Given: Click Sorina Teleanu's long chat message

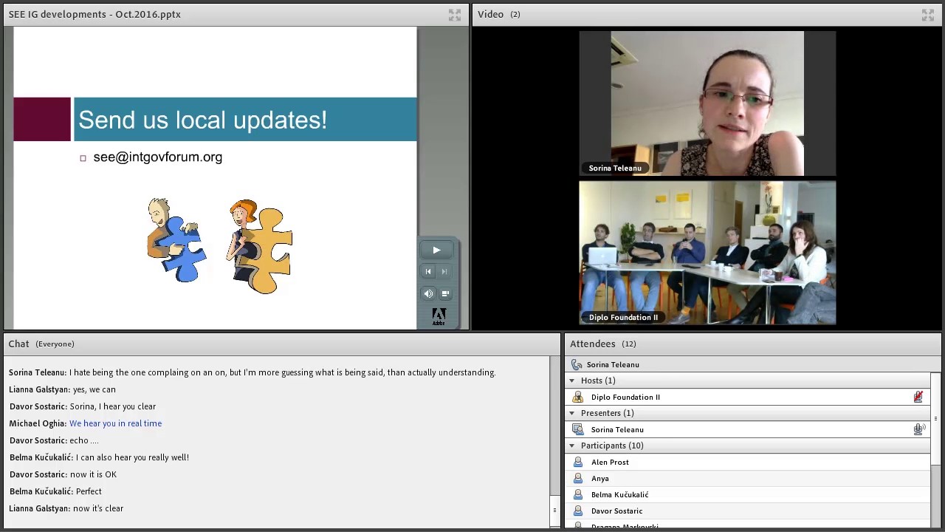Looking at the screenshot, I should (x=282, y=372).
